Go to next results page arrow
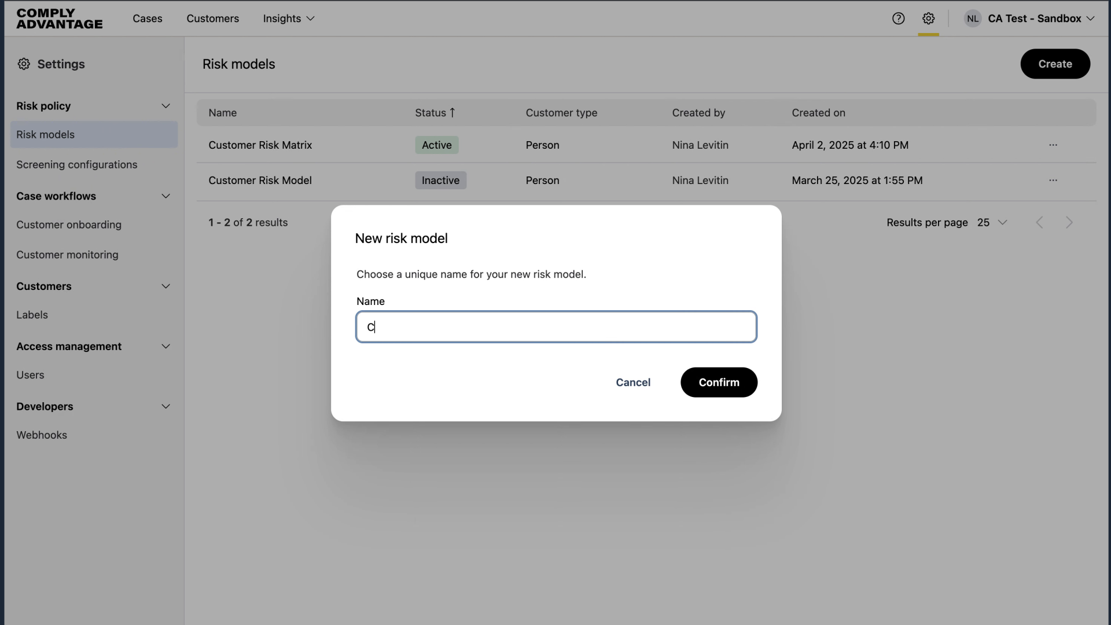The width and height of the screenshot is (1111, 625). (x=1069, y=223)
